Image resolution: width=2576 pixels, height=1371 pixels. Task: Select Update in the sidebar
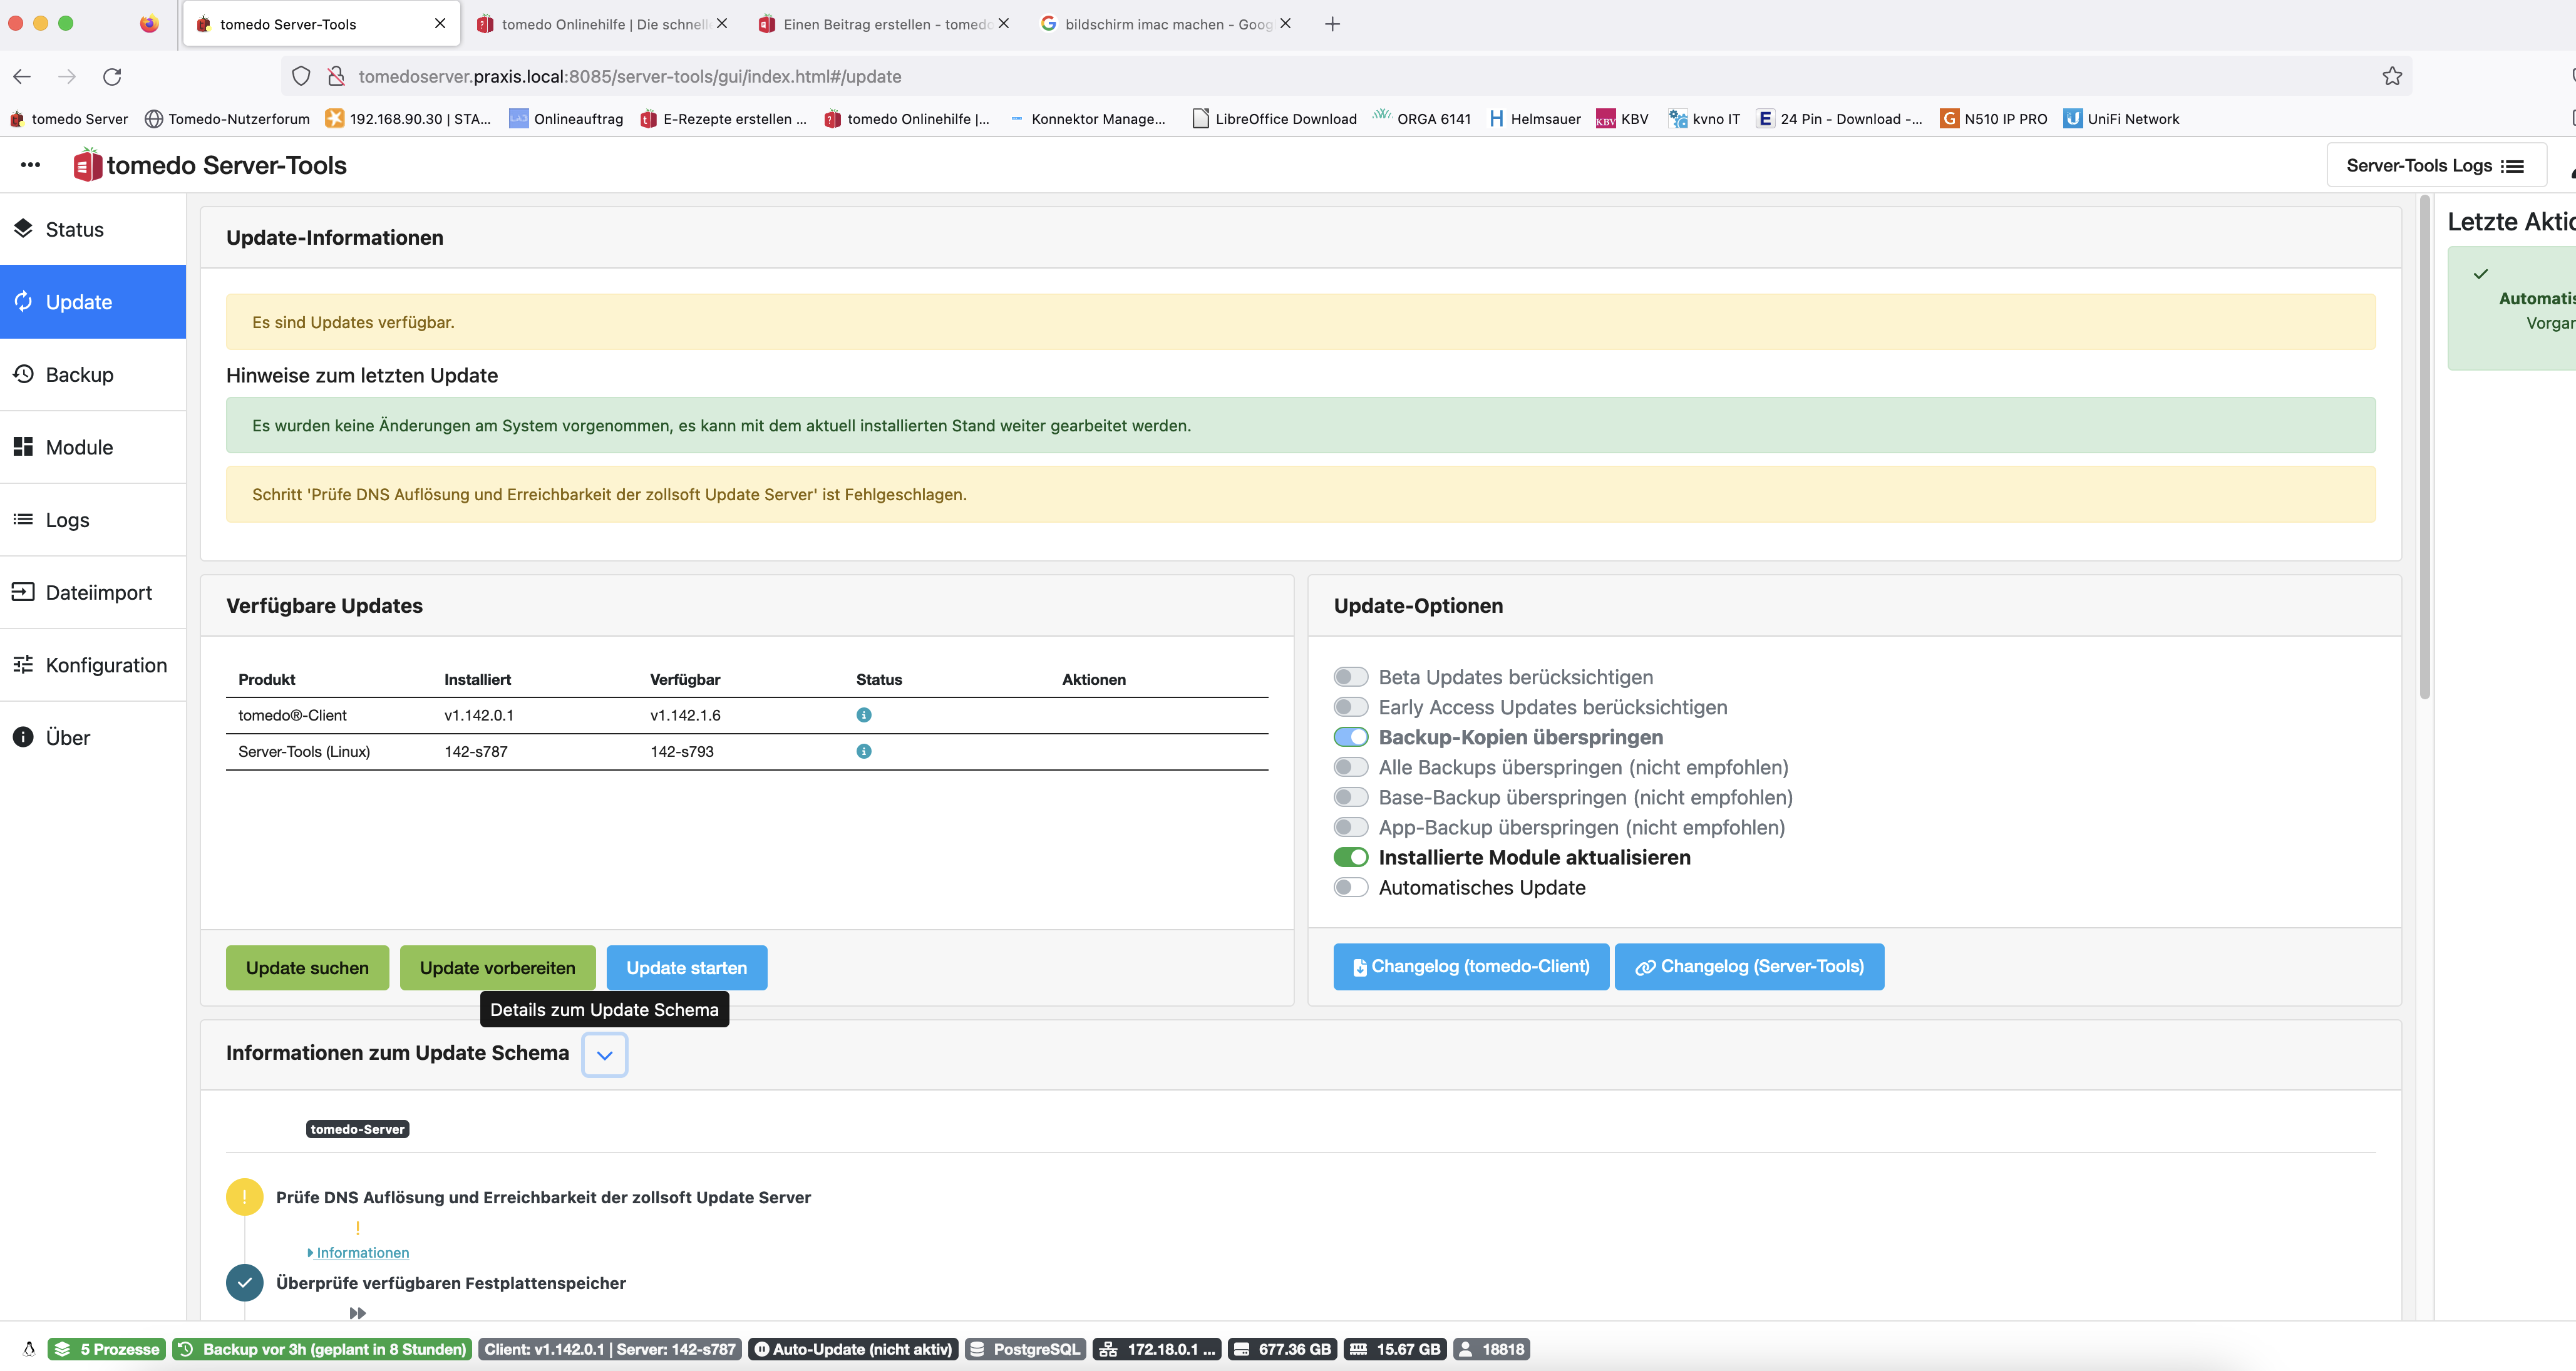tap(93, 302)
